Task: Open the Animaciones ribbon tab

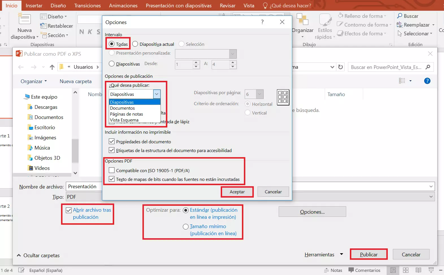Action: pyautogui.click(x=123, y=5)
